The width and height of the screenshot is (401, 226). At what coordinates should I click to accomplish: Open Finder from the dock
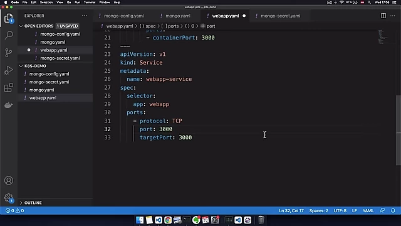[140, 220]
